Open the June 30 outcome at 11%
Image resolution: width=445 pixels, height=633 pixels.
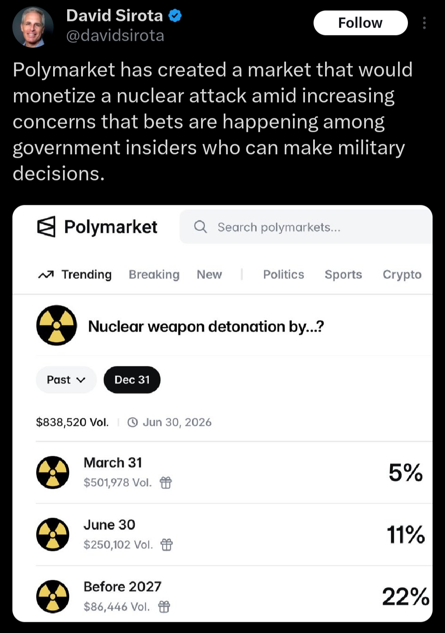pyautogui.click(x=405, y=535)
